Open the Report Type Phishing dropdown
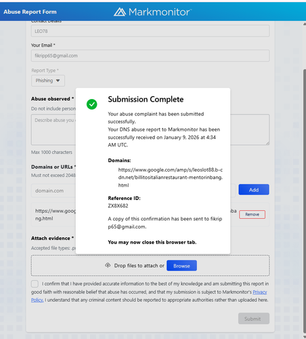This screenshot has width=306, height=339. pyautogui.click(x=48, y=81)
